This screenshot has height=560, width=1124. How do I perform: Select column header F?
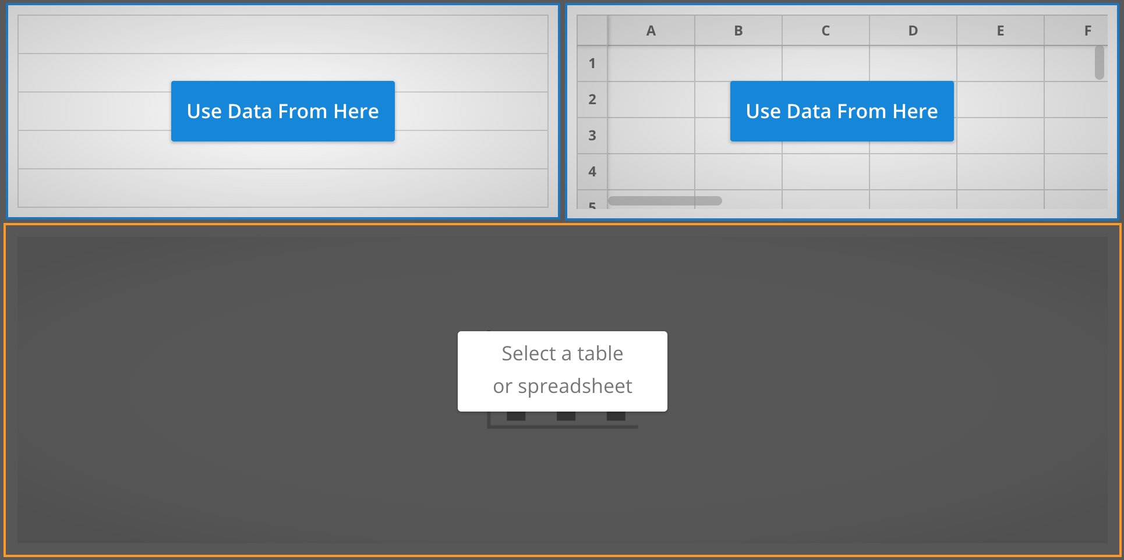tap(1087, 30)
